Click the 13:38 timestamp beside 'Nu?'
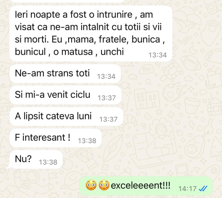This screenshot has height=198, width=222. pos(48,162)
